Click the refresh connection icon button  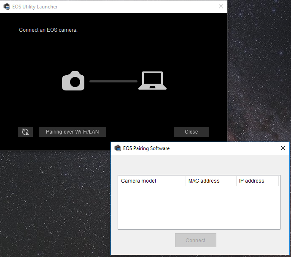point(25,132)
